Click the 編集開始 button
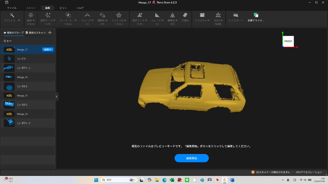The height and width of the screenshot is (184, 328). click(x=192, y=158)
